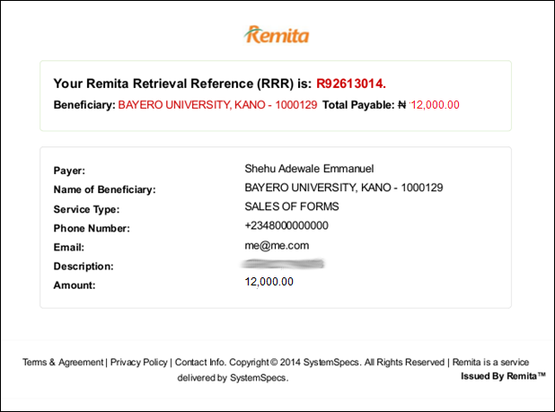The width and height of the screenshot is (555, 412).
Task: Click the red Total Payable amount 12,000.00
Action: (435, 105)
